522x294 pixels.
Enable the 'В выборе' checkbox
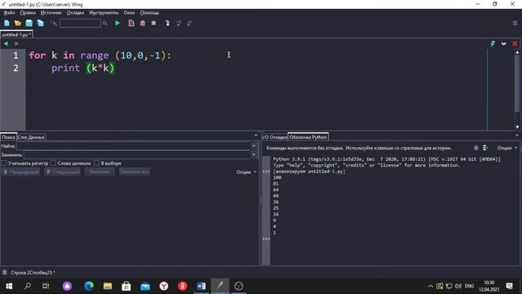pyautogui.click(x=96, y=163)
